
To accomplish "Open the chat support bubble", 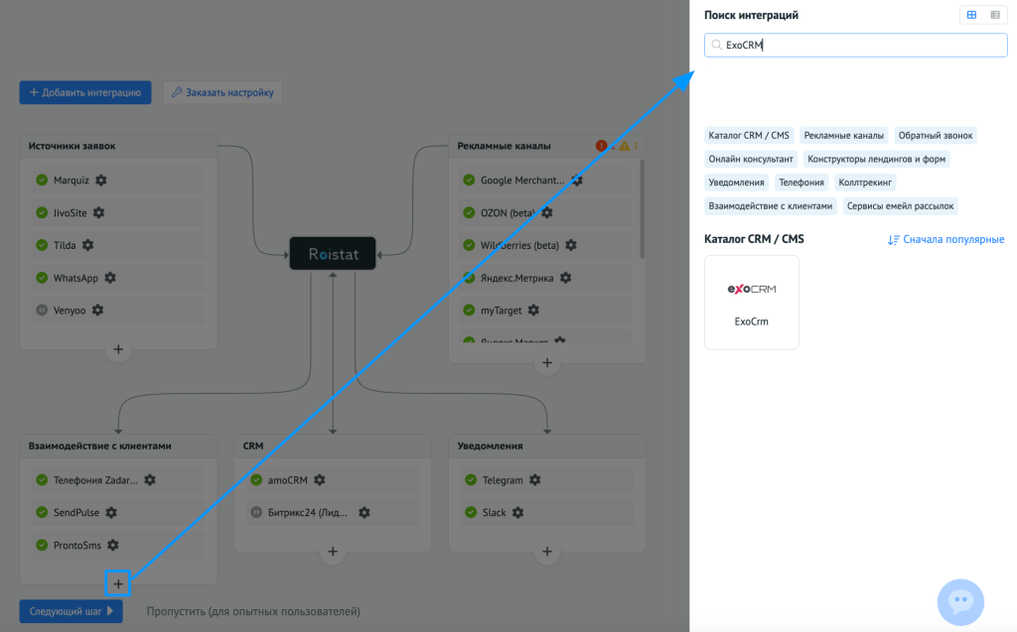I will (x=959, y=601).
